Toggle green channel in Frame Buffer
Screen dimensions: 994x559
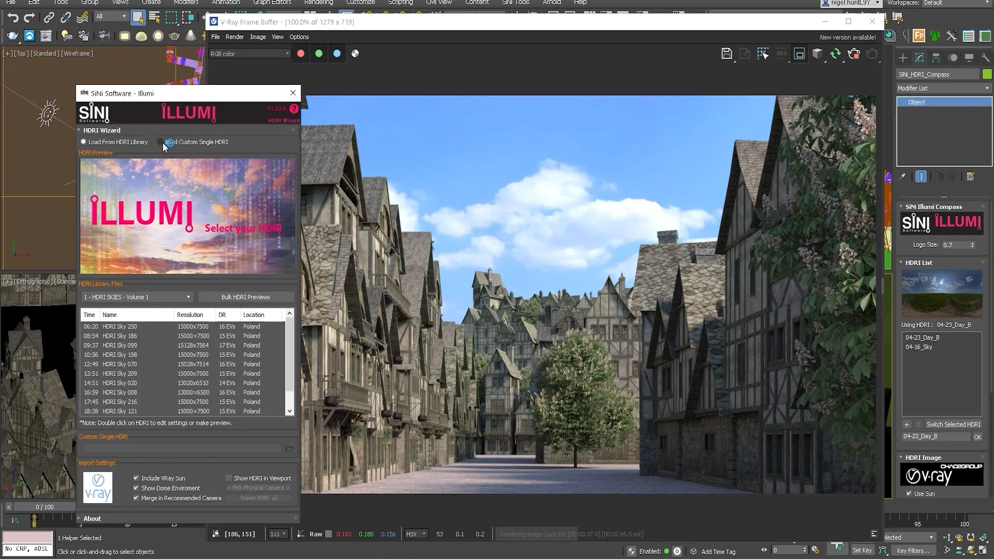pyautogui.click(x=319, y=53)
